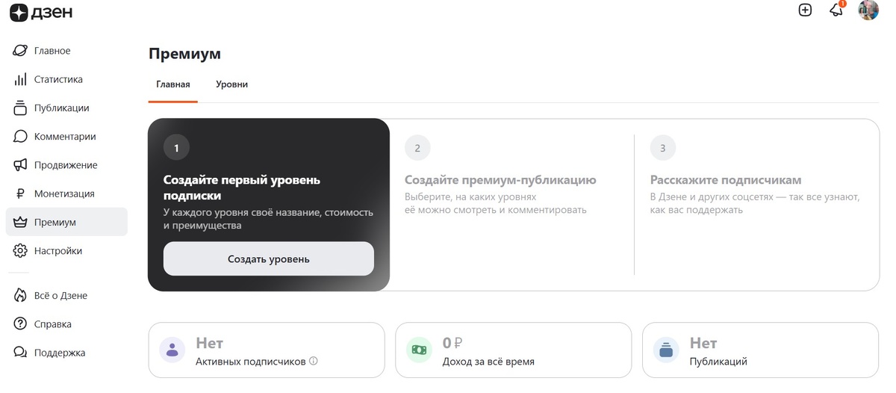Click the bar chart icon beside Статистика

pyautogui.click(x=20, y=79)
